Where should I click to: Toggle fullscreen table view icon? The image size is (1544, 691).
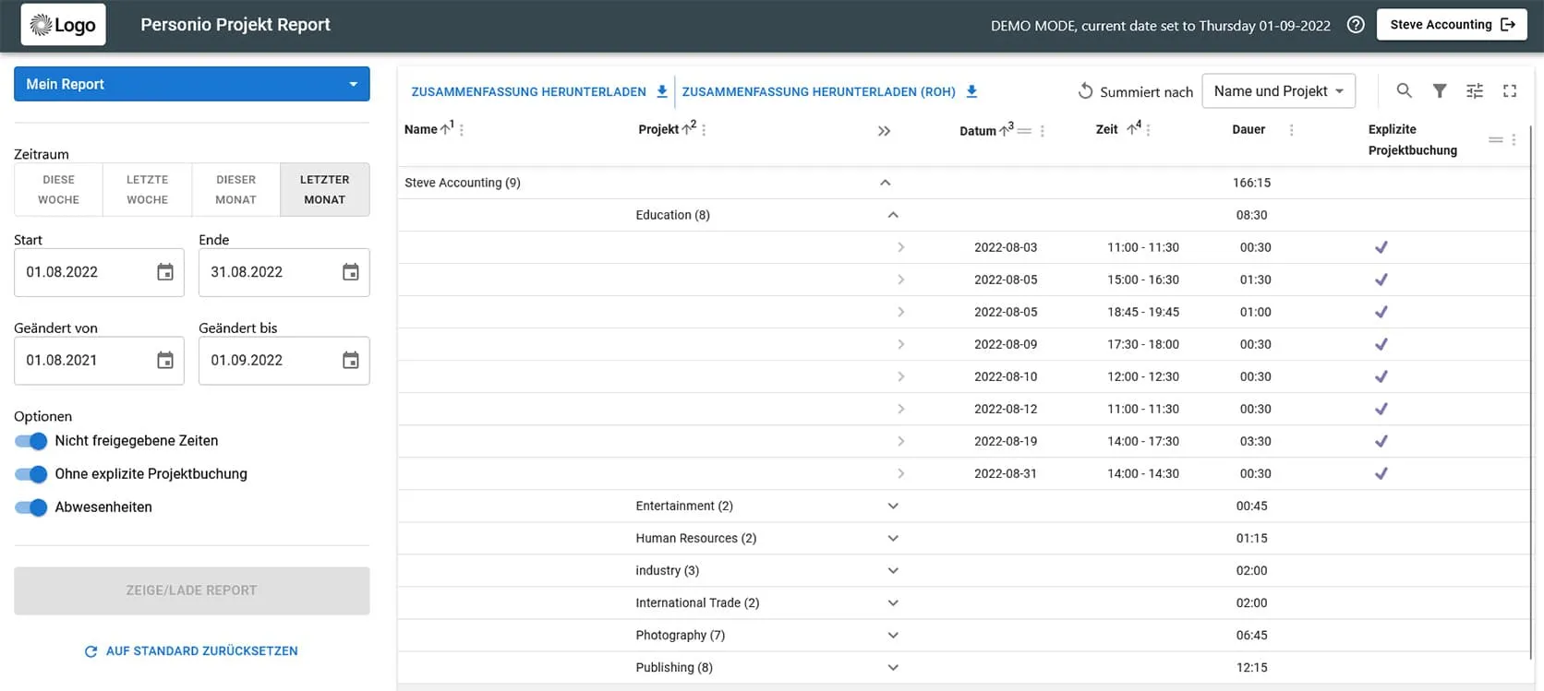[1510, 90]
